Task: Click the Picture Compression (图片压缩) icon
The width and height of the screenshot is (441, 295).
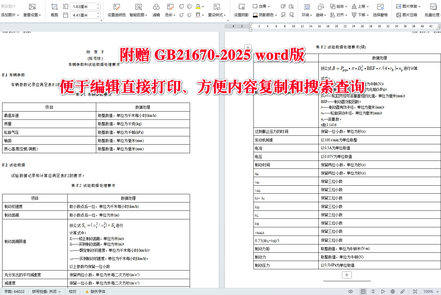Action: pyautogui.click(x=406, y=15)
